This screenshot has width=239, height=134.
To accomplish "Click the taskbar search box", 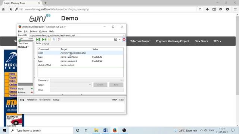I will (x=41, y=130).
